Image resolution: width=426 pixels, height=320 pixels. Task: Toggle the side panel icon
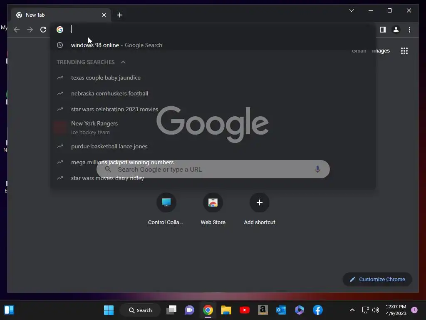coord(383,30)
